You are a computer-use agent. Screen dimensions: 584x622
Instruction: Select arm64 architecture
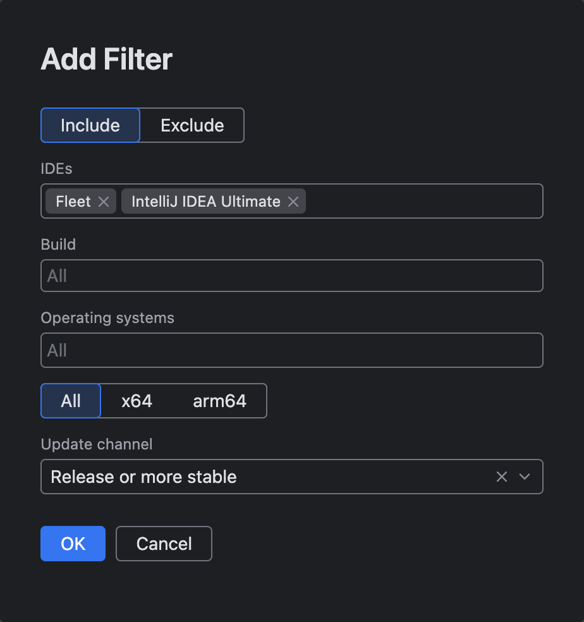pos(219,401)
